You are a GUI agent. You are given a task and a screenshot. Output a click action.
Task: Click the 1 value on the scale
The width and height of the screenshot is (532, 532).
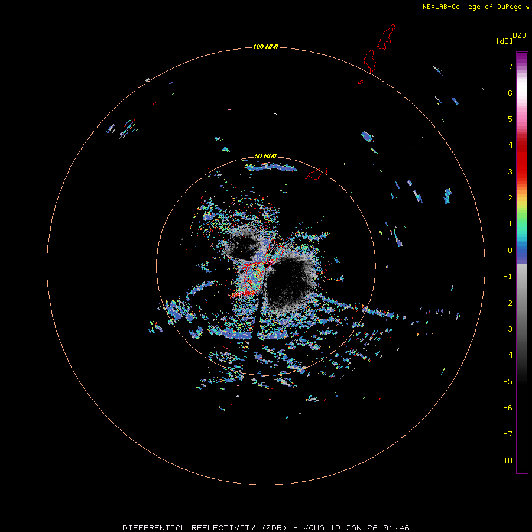pos(510,224)
